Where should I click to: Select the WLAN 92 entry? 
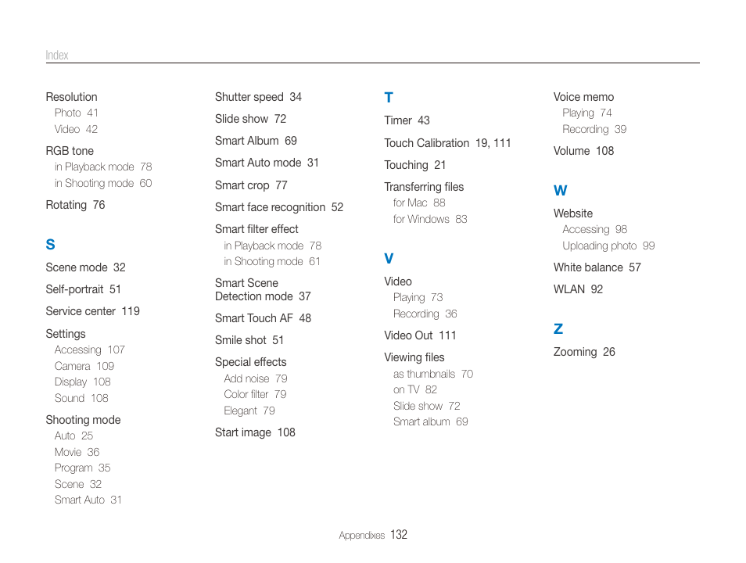(578, 289)
